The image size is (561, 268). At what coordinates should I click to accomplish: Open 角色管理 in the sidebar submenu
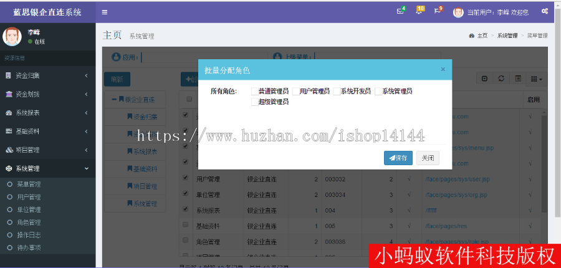tap(29, 223)
